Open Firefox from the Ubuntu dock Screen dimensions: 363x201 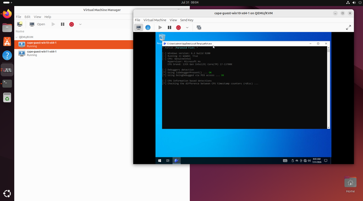point(7,14)
